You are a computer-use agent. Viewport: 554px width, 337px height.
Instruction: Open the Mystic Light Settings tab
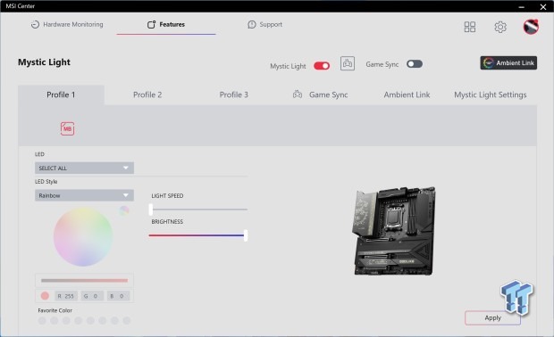point(490,95)
